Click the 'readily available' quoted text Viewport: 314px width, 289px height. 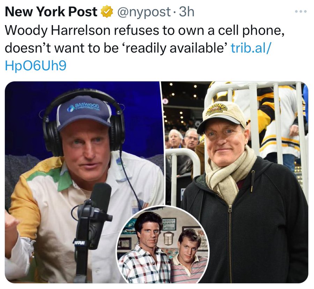tap(176, 48)
